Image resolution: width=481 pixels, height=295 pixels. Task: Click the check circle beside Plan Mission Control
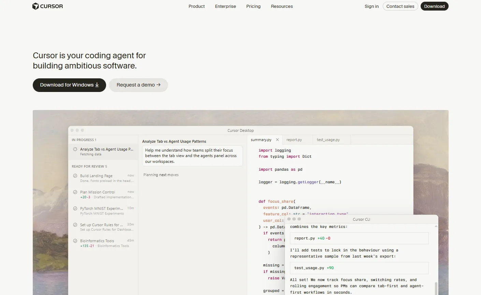75,192
